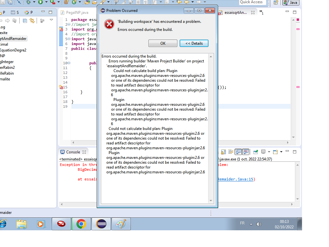Screen dimensions: 329x247
Task: Toggle Show Console When Standard Out Changes
Action: [238, 152]
